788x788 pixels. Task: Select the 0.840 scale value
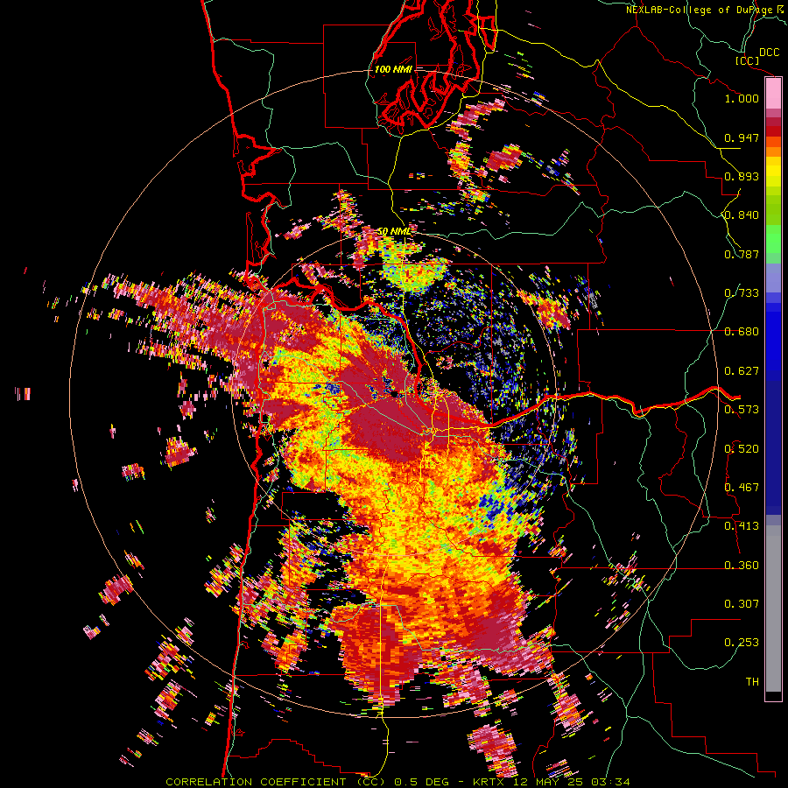pos(742,215)
